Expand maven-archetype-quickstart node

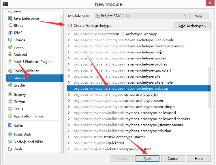coord(69,70)
